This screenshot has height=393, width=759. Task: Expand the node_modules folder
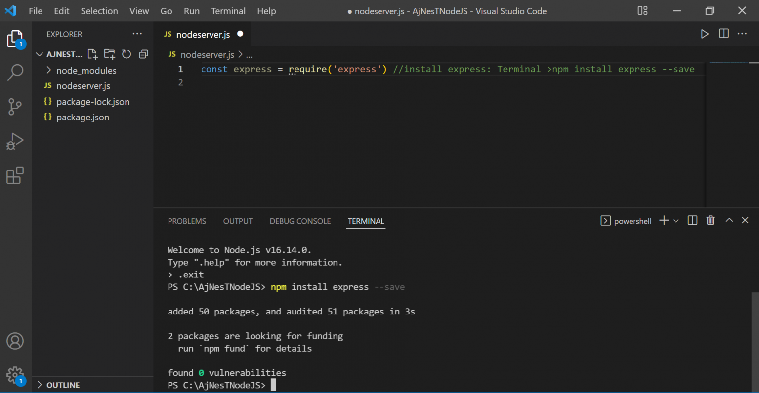(86, 71)
